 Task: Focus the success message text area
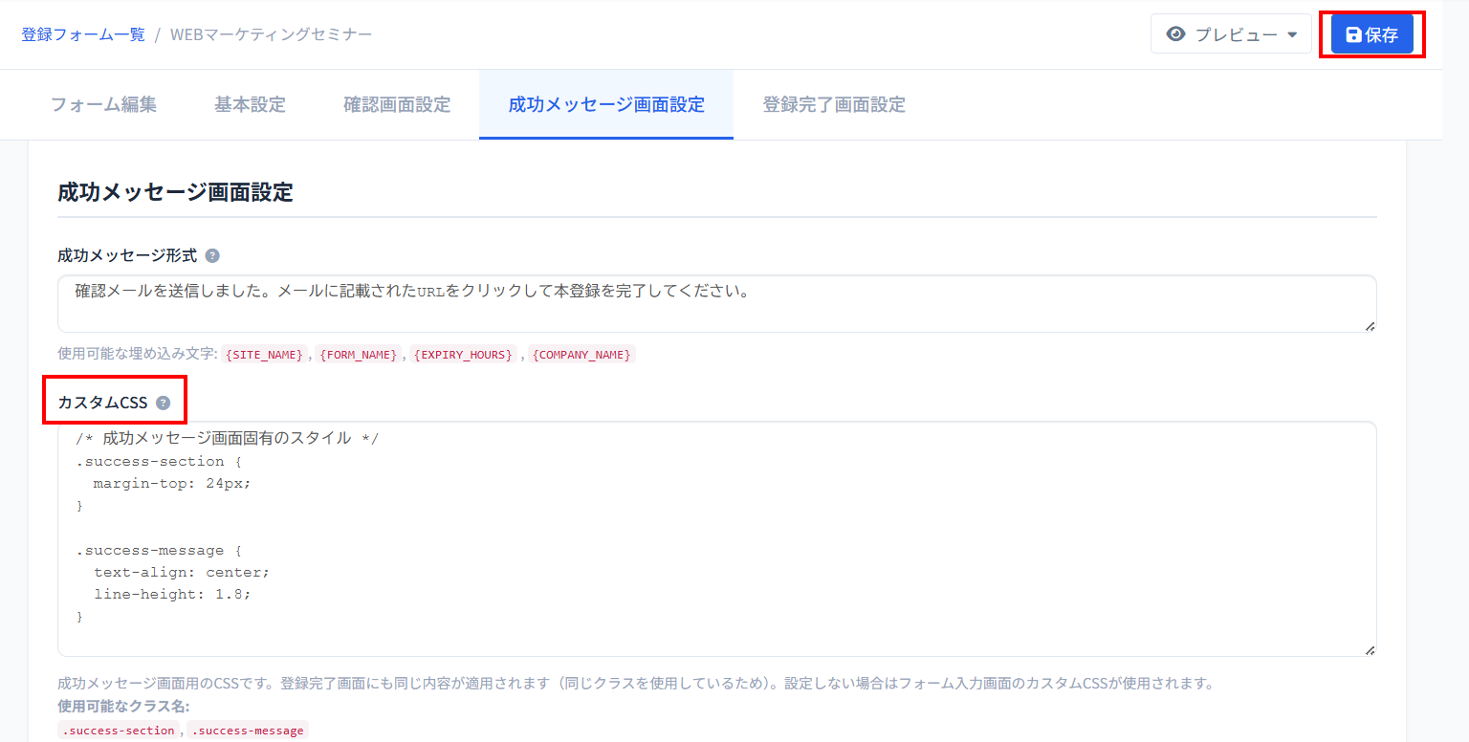pos(716,303)
